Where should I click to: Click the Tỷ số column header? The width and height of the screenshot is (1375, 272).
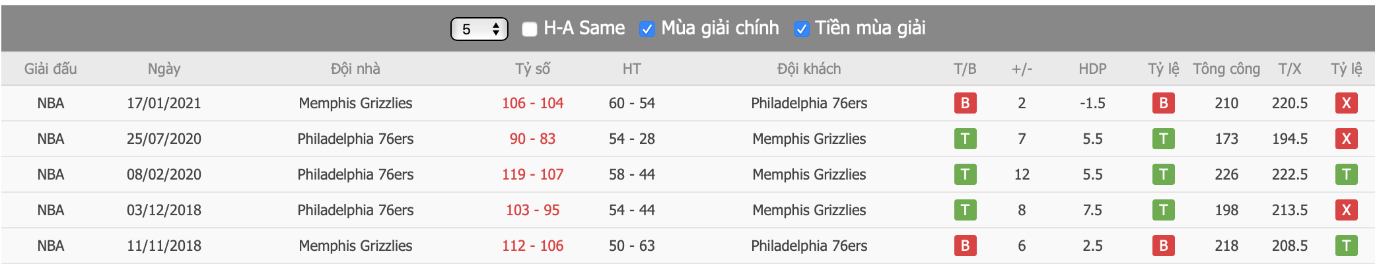[532, 69]
